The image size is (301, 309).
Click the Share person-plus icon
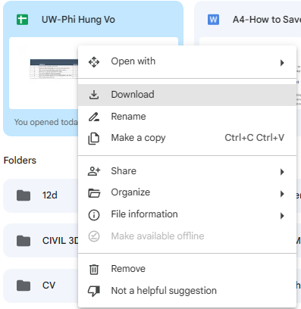click(94, 171)
